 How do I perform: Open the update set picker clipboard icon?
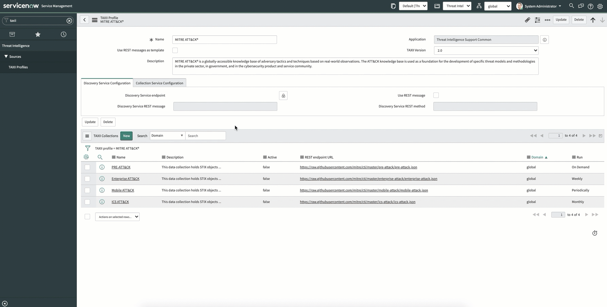(x=393, y=6)
